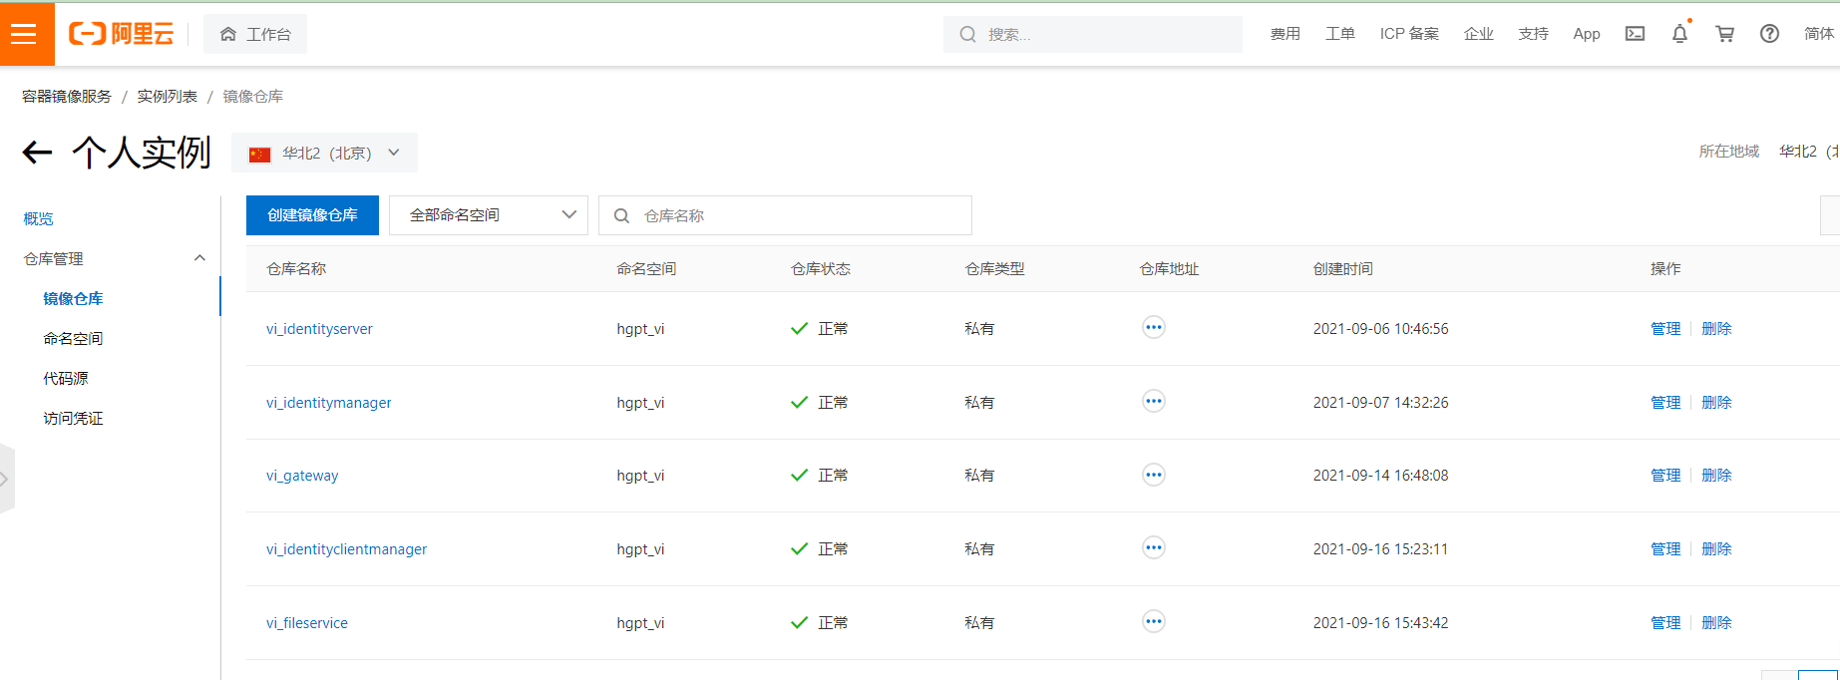
Task: Open the notification bell icon
Action: point(1679,34)
